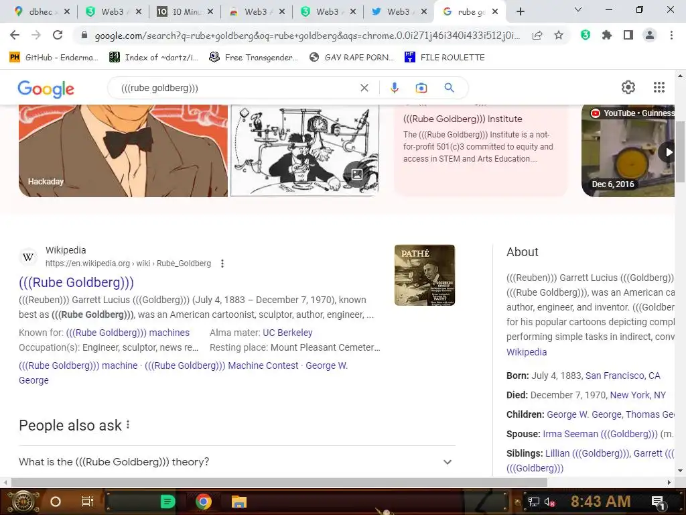Open San Francisco, CA birthplace link

[622, 376]
